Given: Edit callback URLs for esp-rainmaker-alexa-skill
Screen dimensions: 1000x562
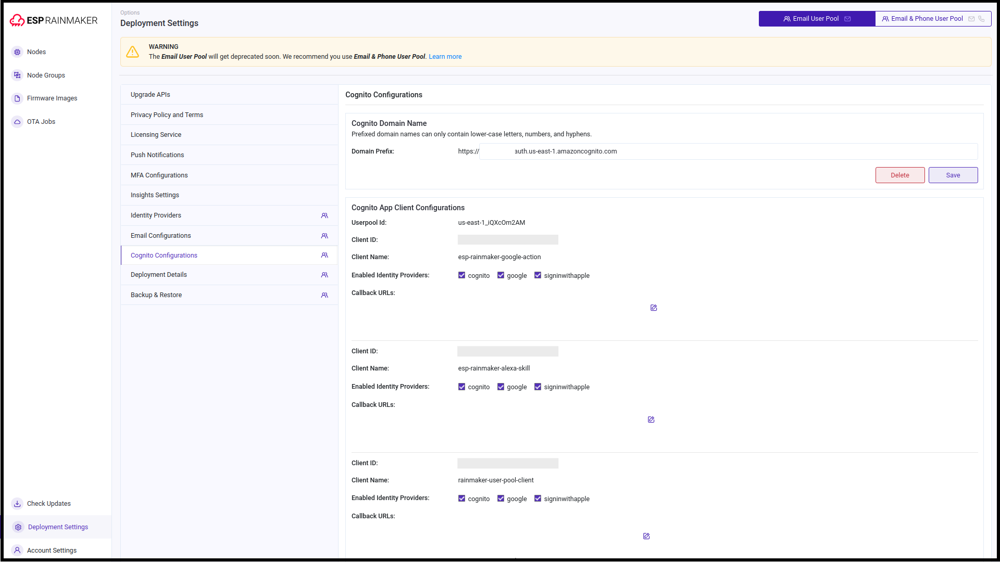Looking at the screenshot, I should 651,420.
